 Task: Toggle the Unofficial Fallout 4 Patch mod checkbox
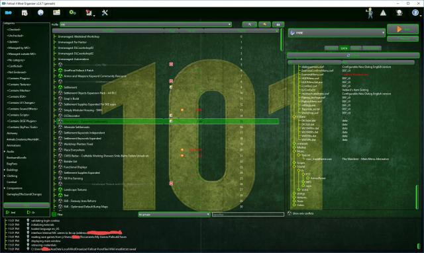point(60,70)
